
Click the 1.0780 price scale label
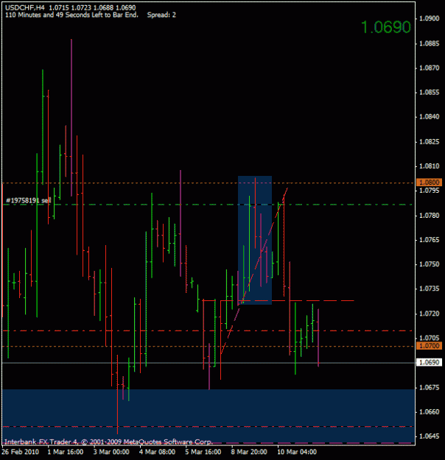point(429,216)
